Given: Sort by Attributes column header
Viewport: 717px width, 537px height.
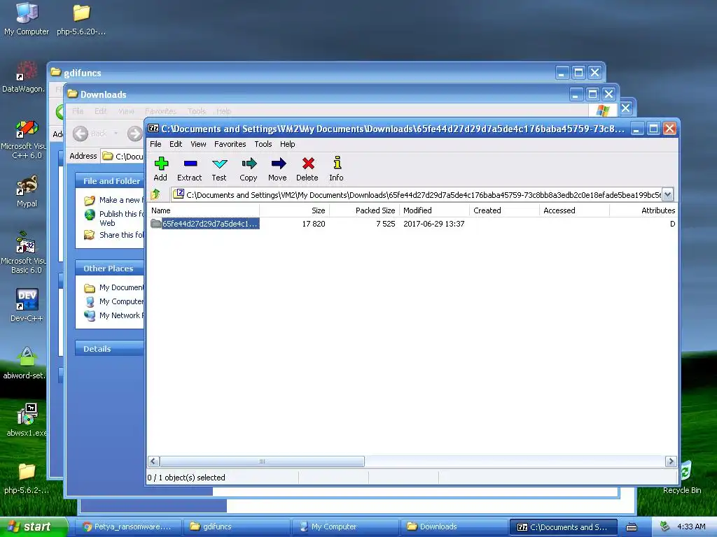Looking at the screenshot, I should coord(644,210).
